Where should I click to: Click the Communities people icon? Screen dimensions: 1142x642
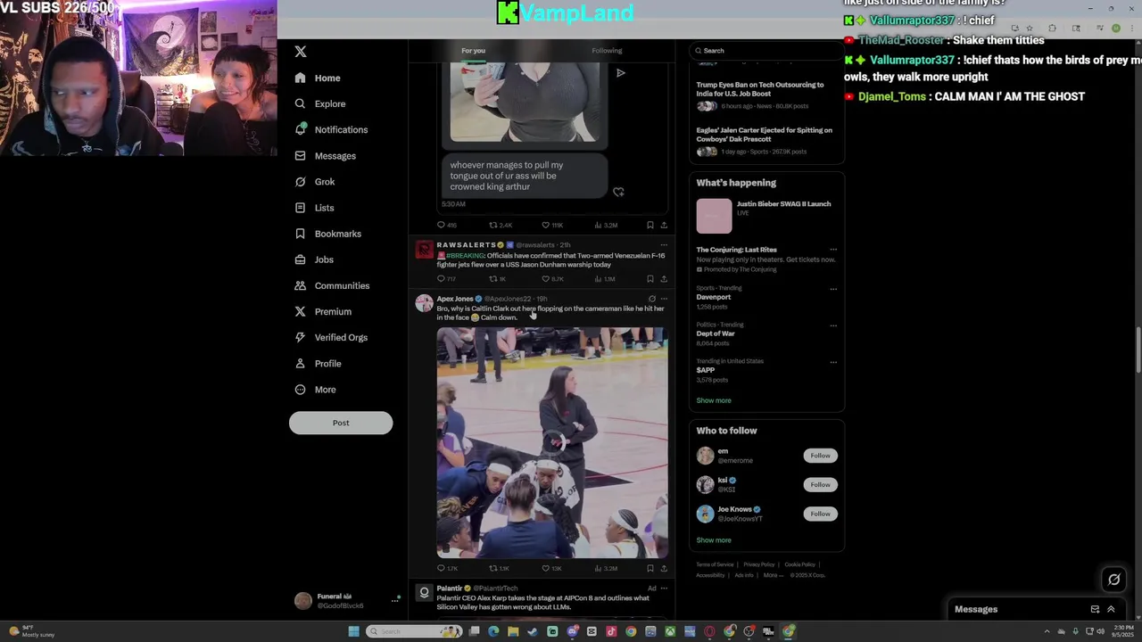point(300,285)
